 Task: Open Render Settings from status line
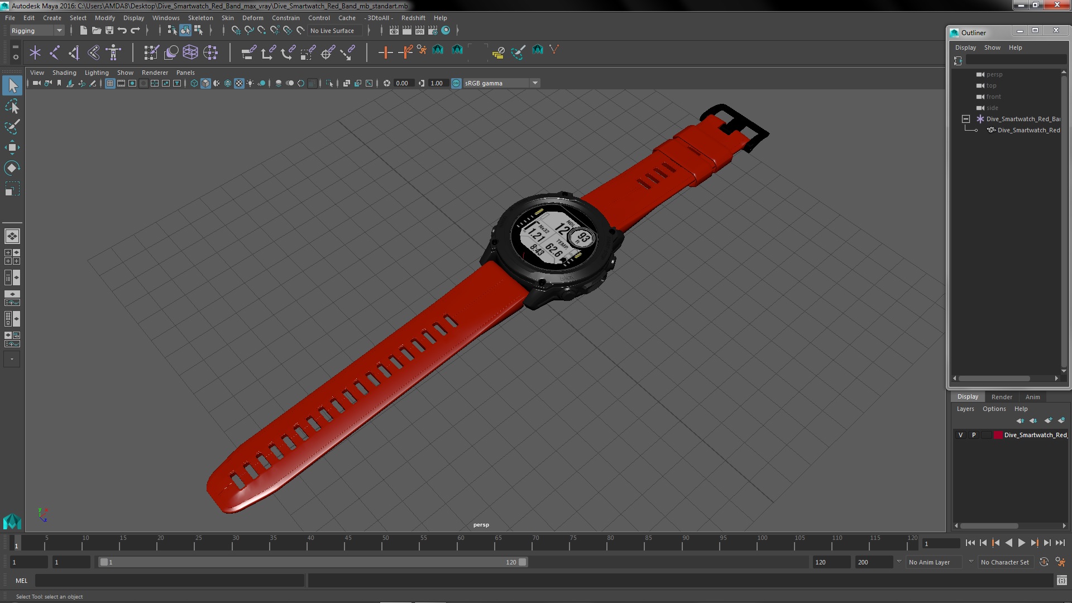[433, 31]
